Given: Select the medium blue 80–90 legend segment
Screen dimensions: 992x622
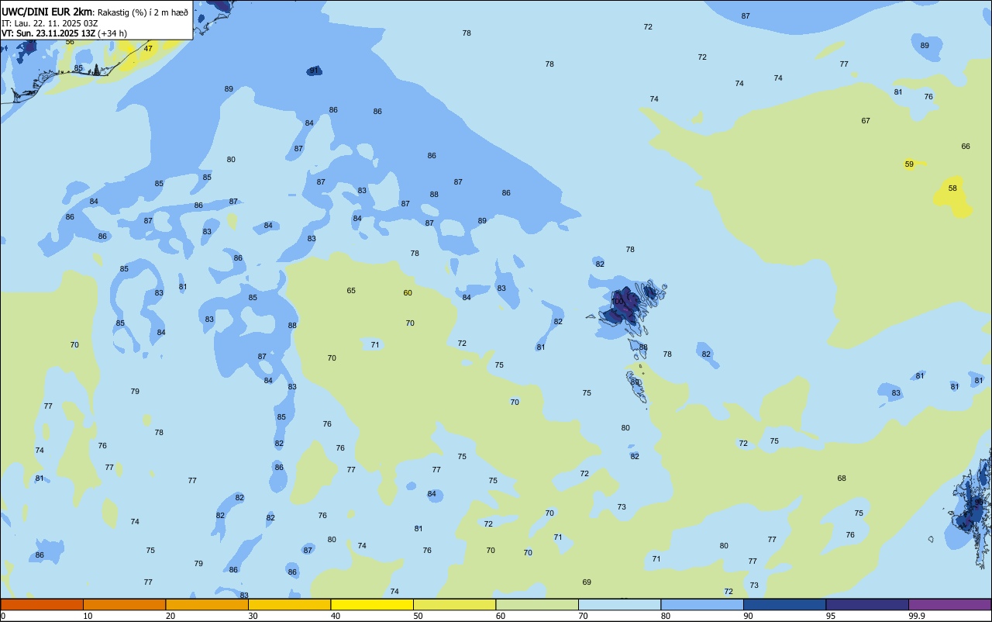Looking at the screenshot, I should click(x=702, y=604).
